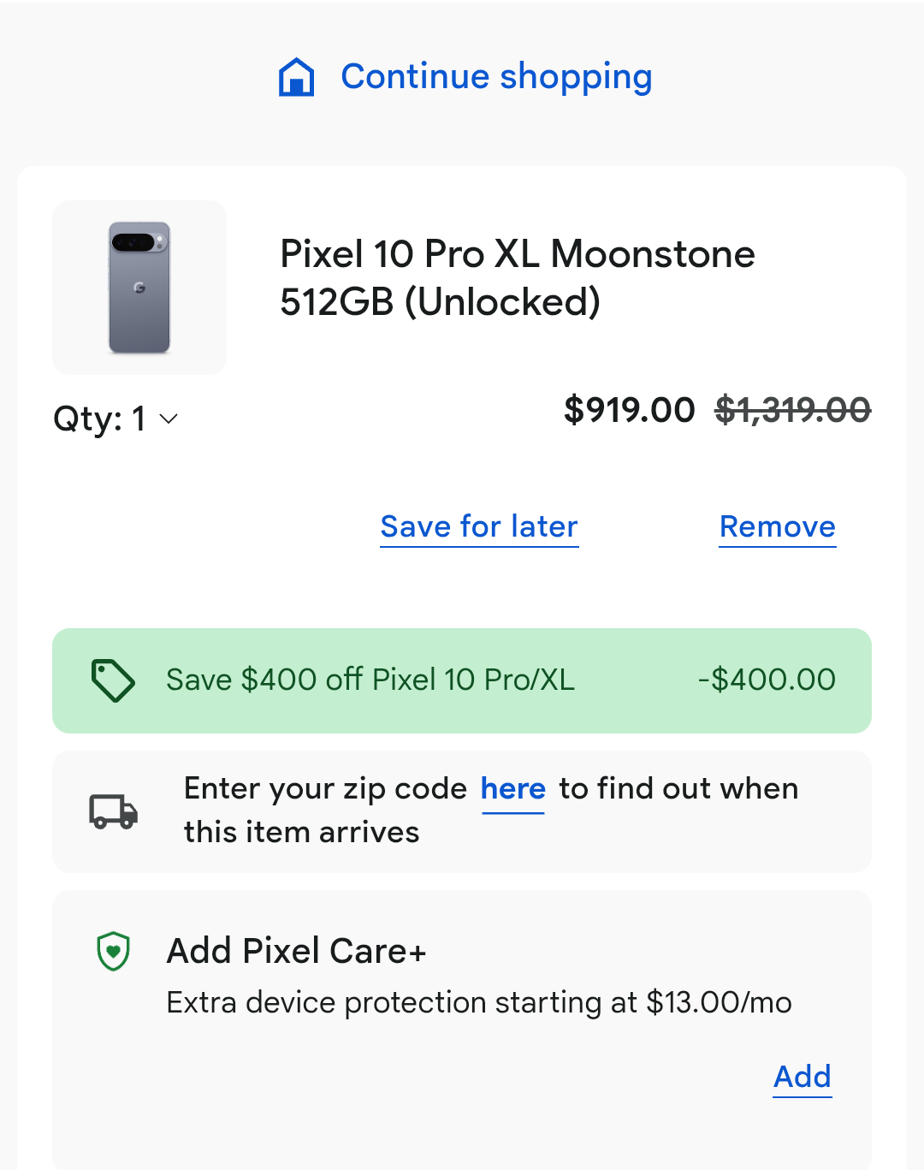Click the Add Pixel Care+ heading
The image size is (924, 1170).
point(296,952)
